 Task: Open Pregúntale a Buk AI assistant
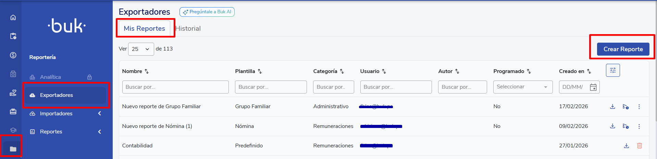pyautogui.click(x=207, y=12)
